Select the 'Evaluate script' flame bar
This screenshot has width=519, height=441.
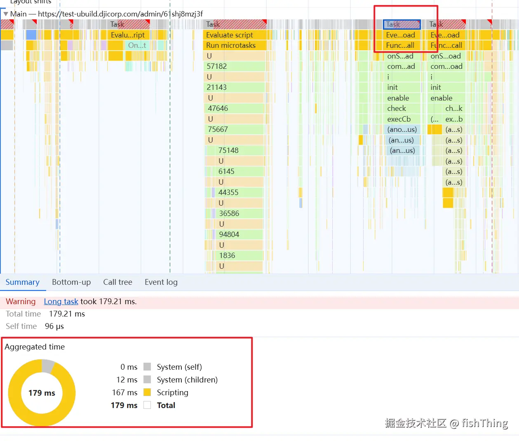pos(235,35)
